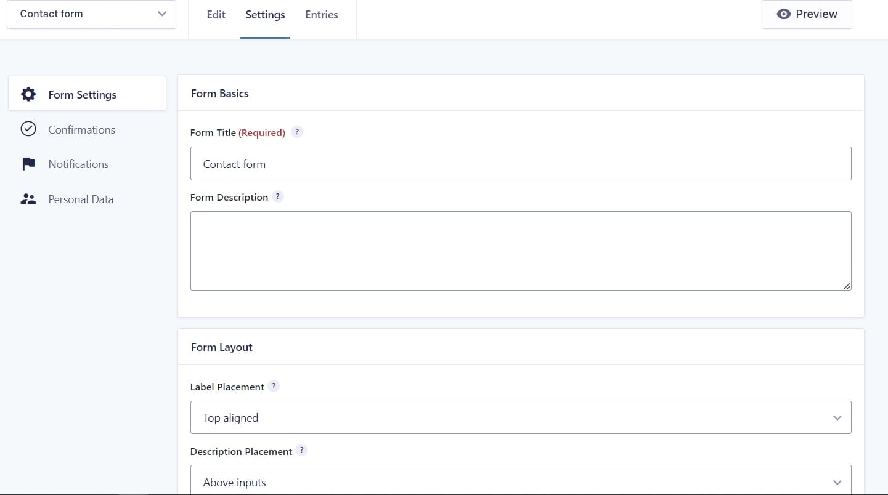The width and height of the screenshot is (888, 495).
Task: Open the Contact form switcher dropdown
Action: pyautogui.click(x=91, y=14)
